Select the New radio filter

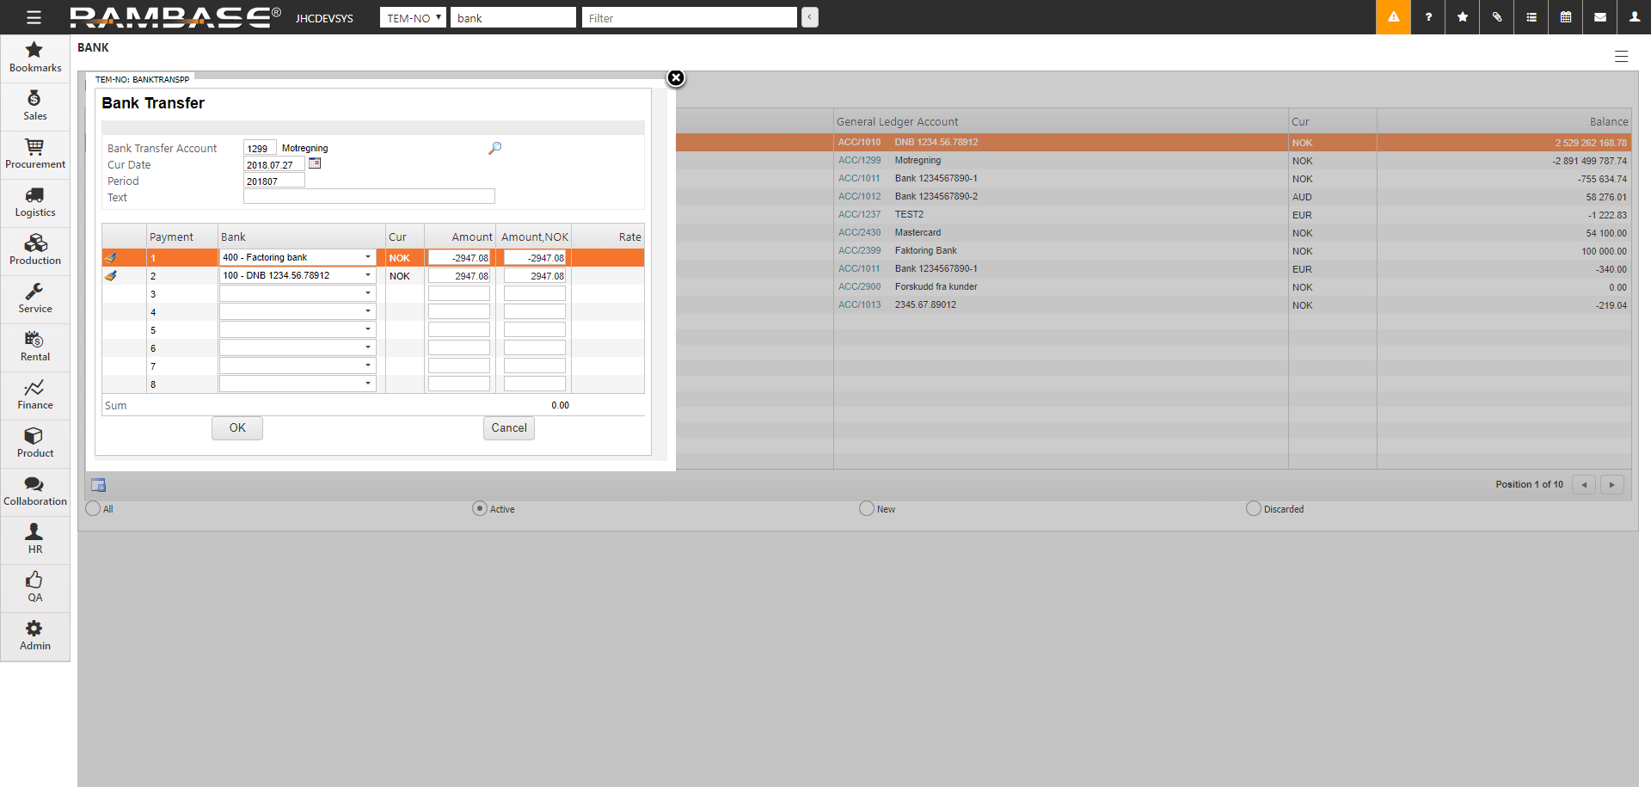point(867,508)
